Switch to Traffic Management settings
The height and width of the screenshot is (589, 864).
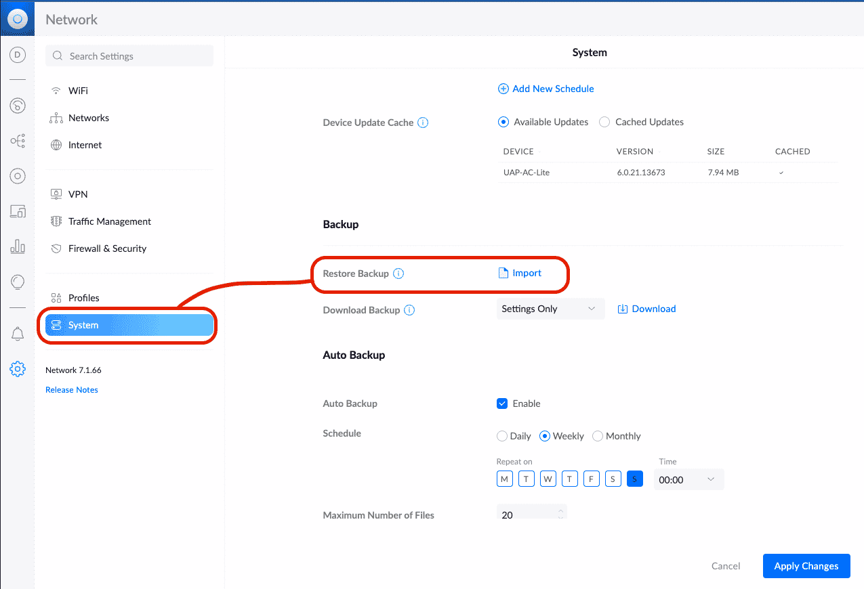point(108,221)
